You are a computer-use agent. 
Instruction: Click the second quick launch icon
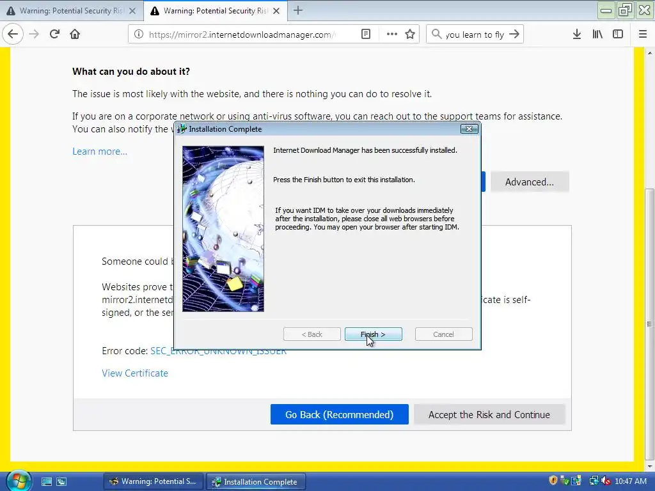point(61,481)
